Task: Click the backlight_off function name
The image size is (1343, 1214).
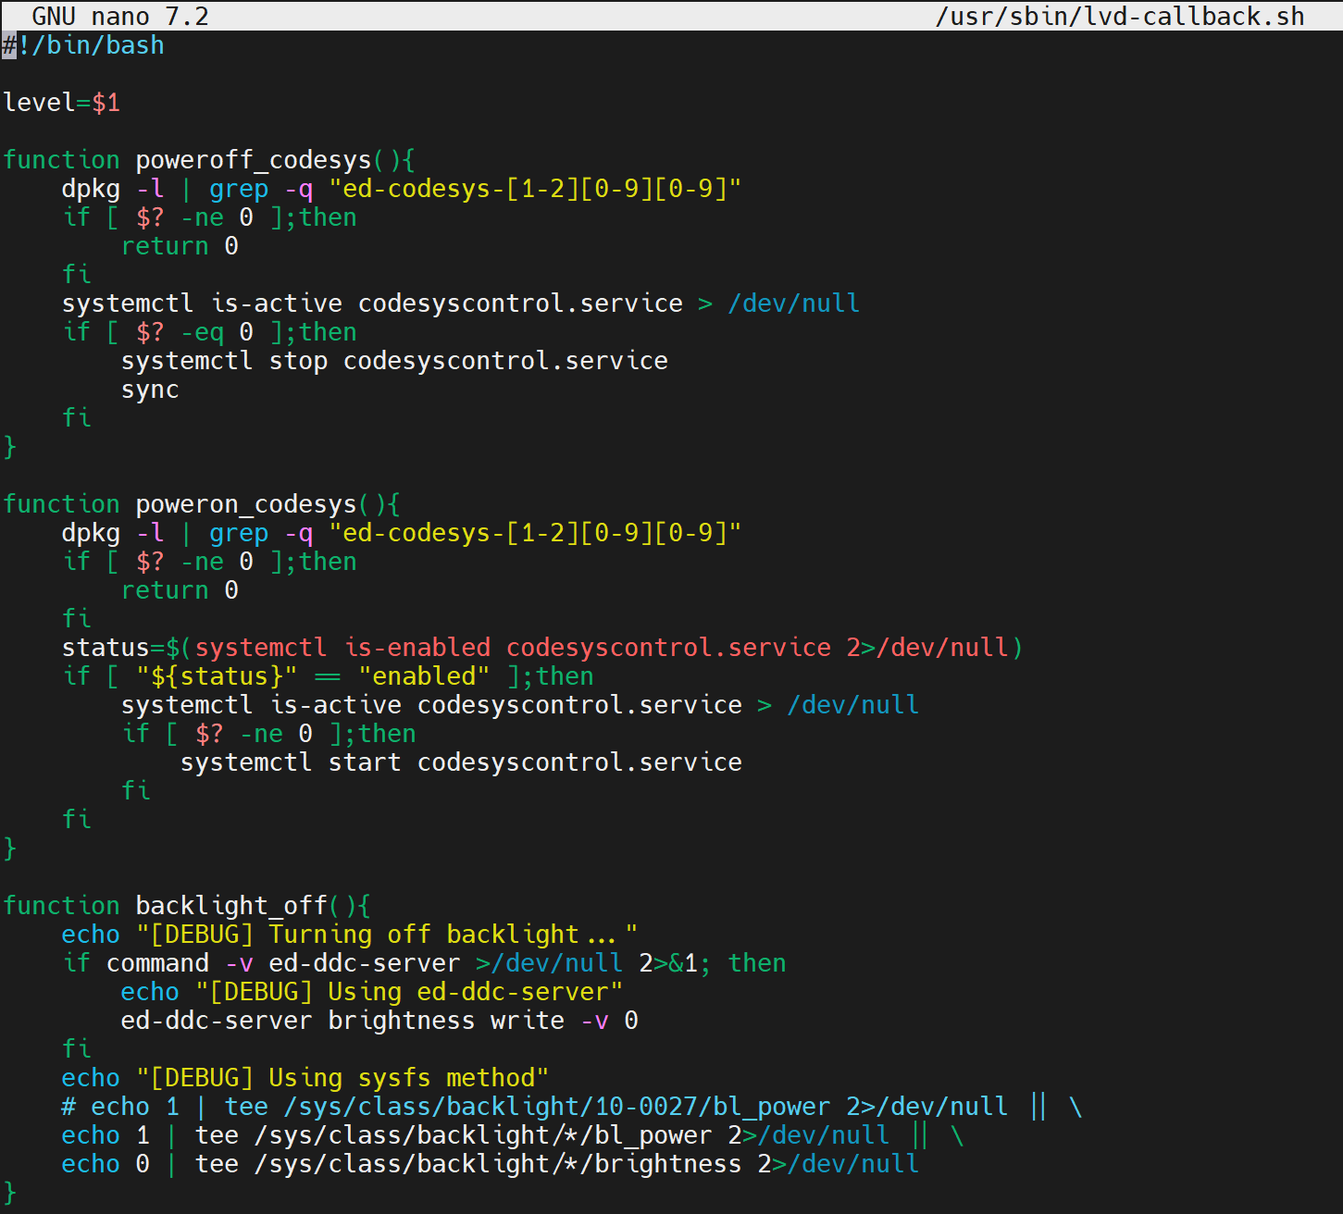Action: click(x=230, y=906)
